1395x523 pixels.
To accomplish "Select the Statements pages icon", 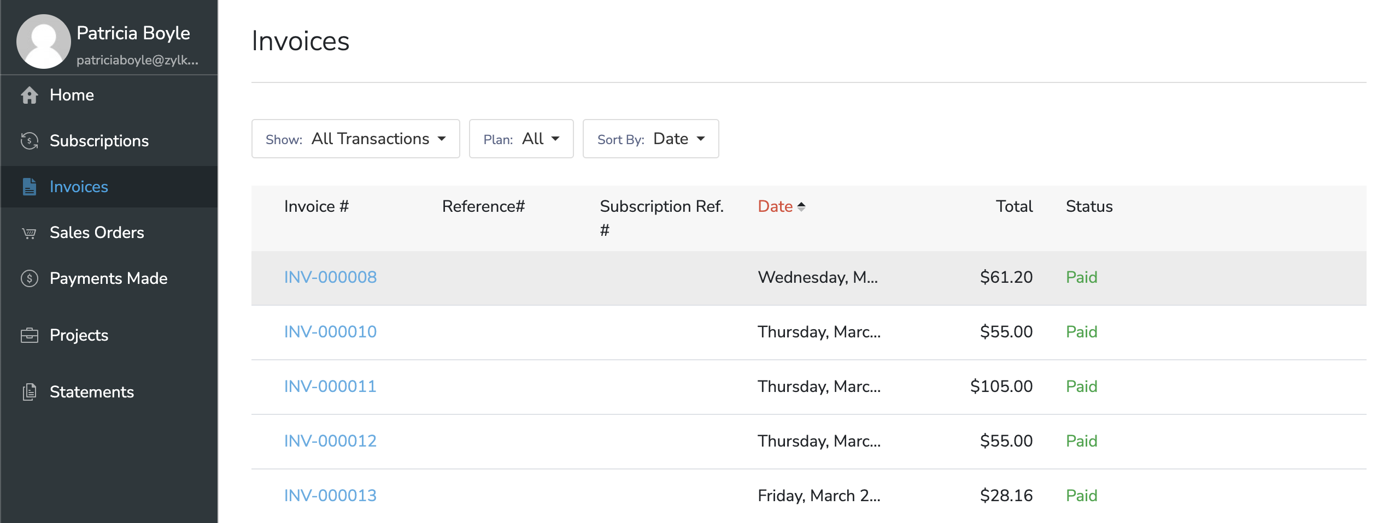I will (x=28, y=391).
